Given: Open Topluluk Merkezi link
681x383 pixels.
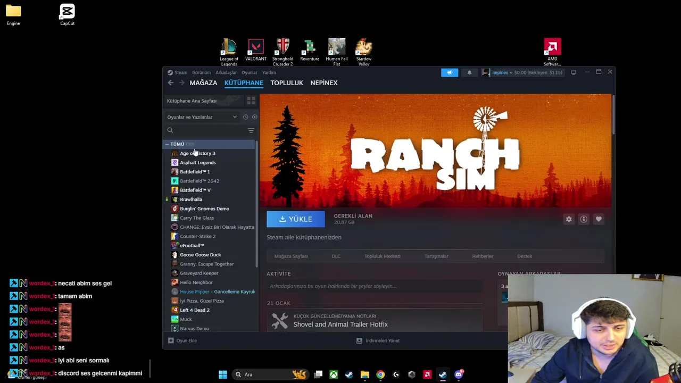Looking at the screenshot, I should pyautogui.click(x=383, y=256).
